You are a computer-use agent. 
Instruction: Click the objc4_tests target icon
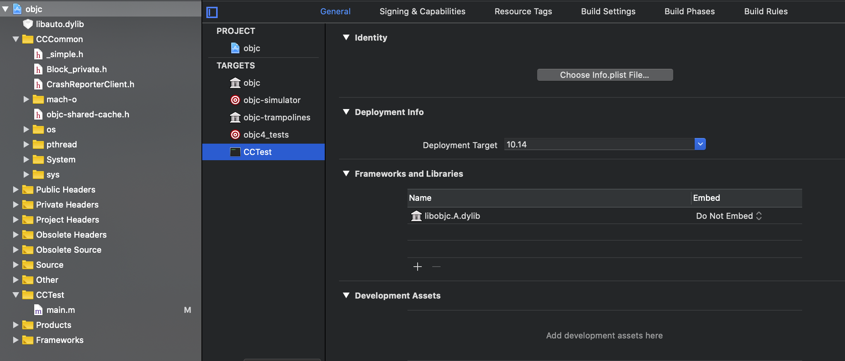tap(235, 135)
